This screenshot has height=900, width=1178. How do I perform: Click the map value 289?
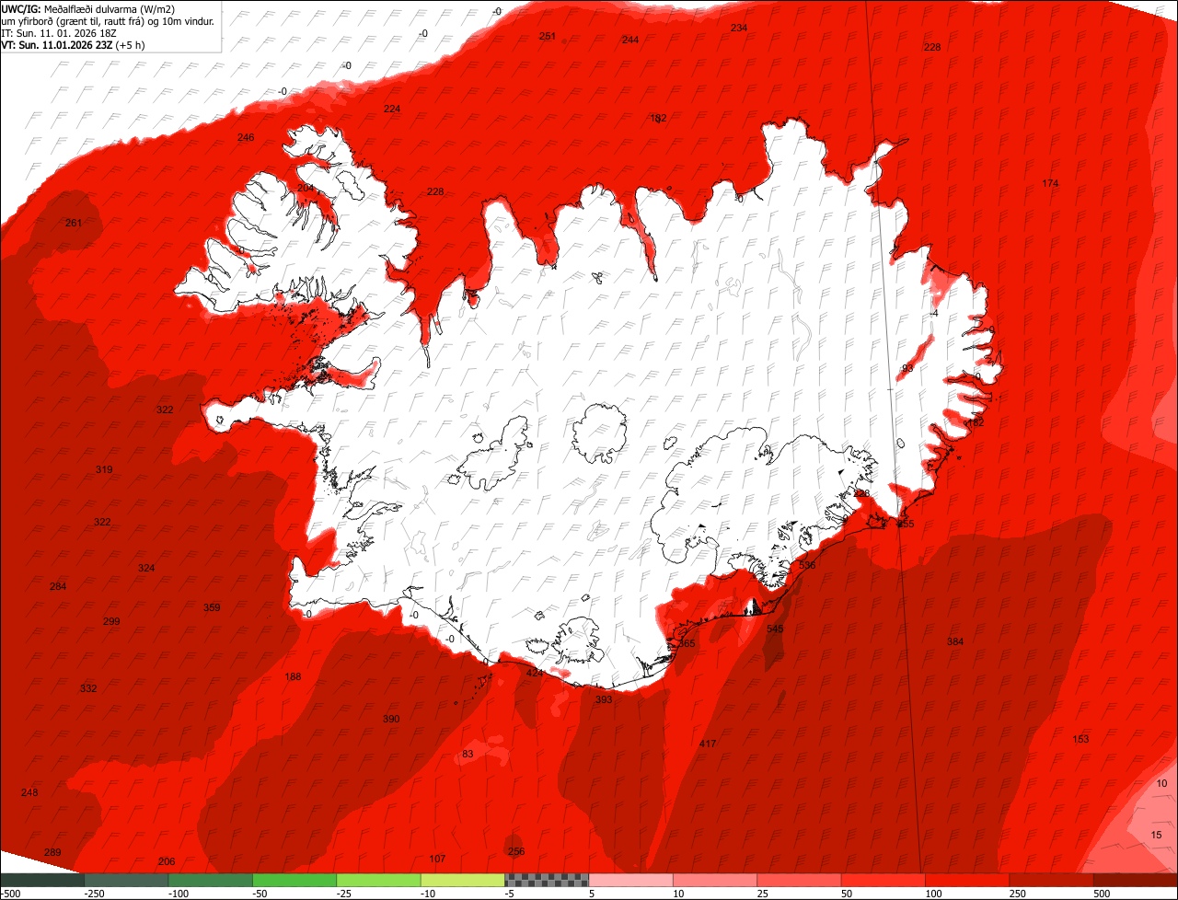coord(52,852)
